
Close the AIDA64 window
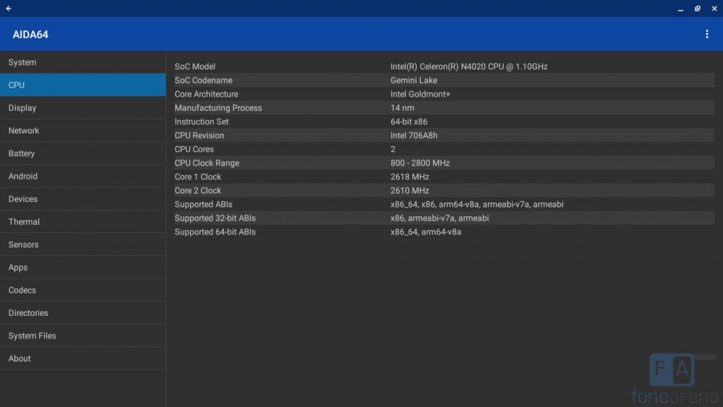click(x=714, y=8)
